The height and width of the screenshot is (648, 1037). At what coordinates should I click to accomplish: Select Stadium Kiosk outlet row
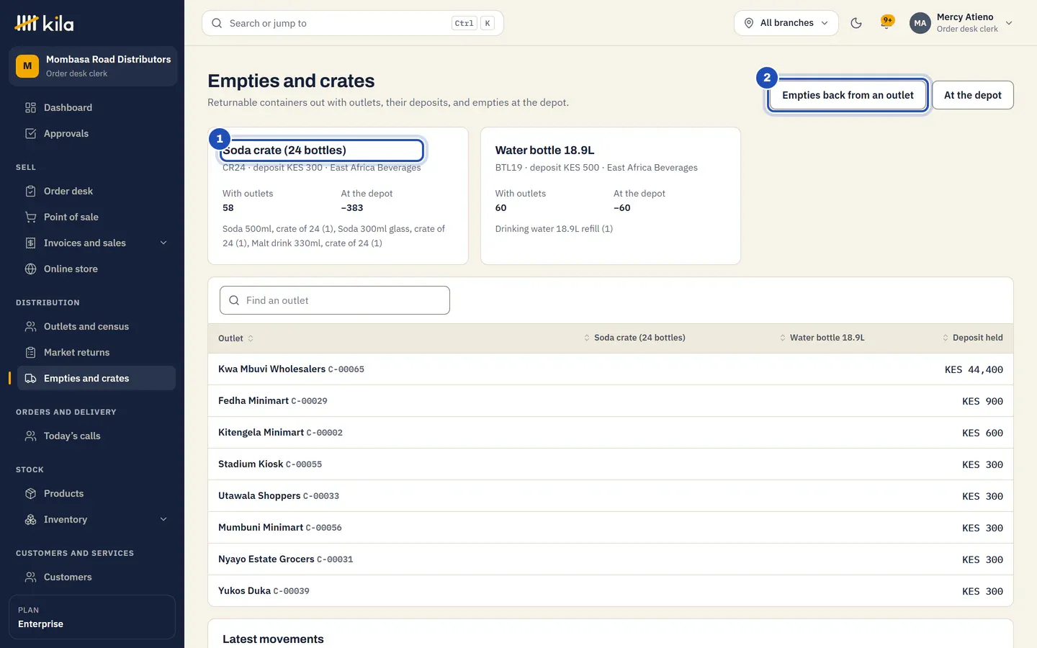point(611,464)
